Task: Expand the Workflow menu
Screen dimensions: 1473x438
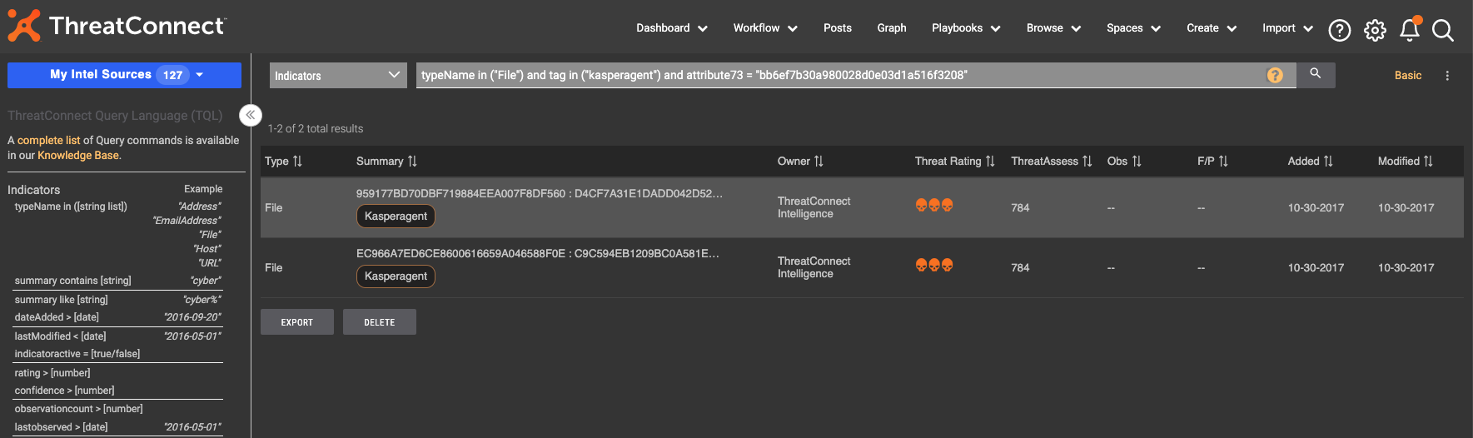Action: (x=765, y=28)
